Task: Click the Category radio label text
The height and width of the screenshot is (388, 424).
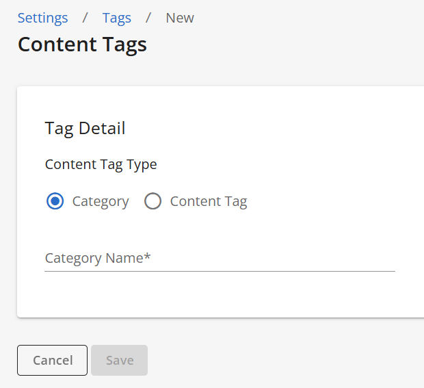Action: (101, 202)
